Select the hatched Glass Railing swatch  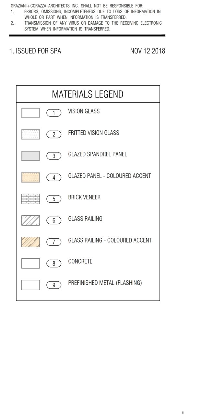point(30,220)
